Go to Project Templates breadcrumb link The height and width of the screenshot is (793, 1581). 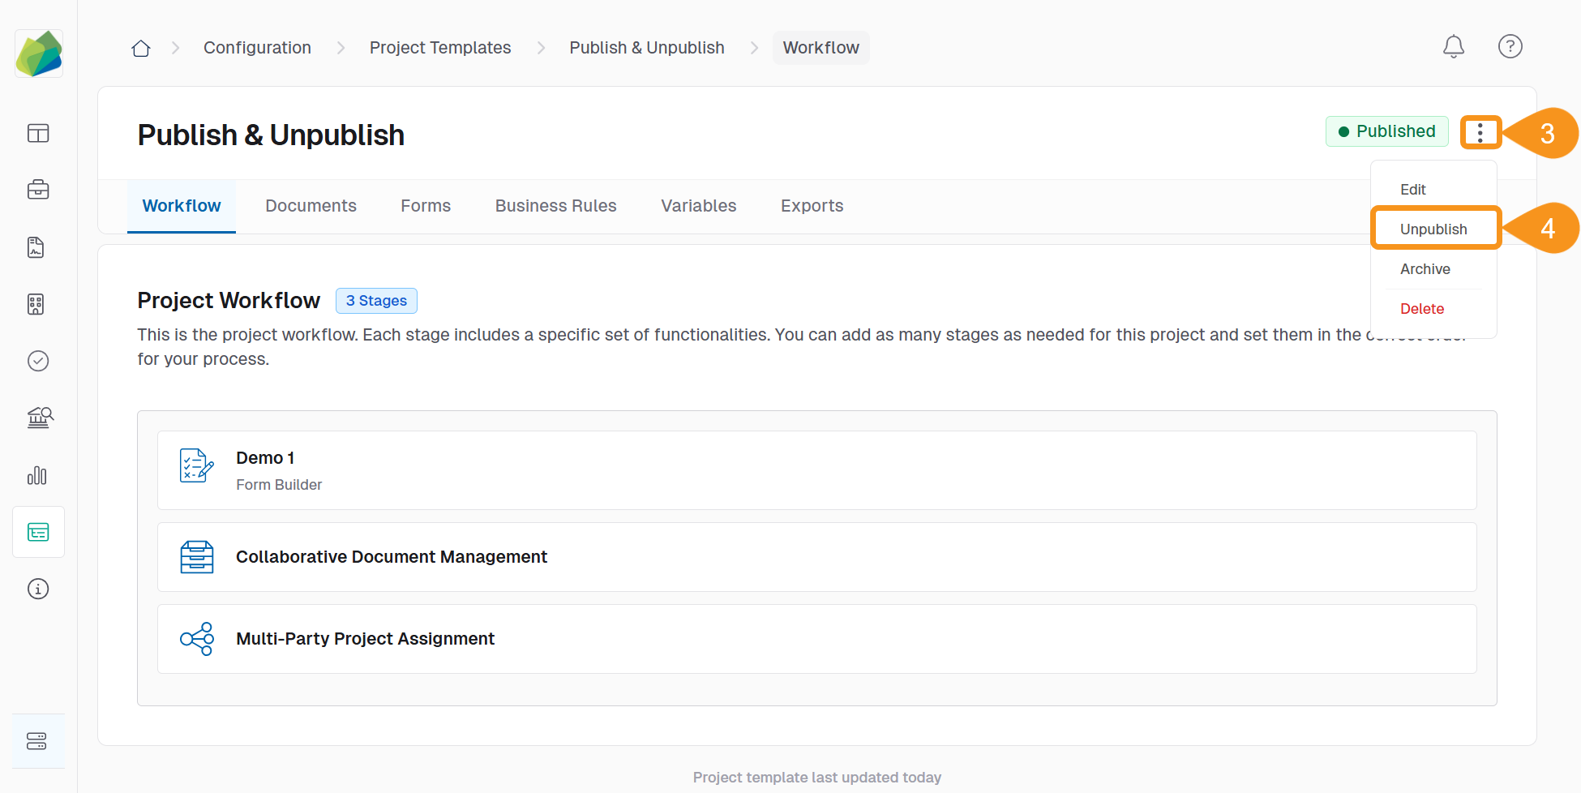tap(440, 48)
